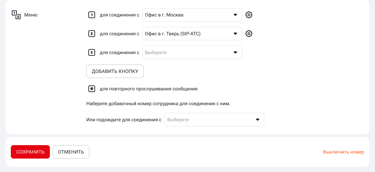Expand the Офис в г. Москва dropdown
The image size is (375, 172).
(x=192, y=15)
